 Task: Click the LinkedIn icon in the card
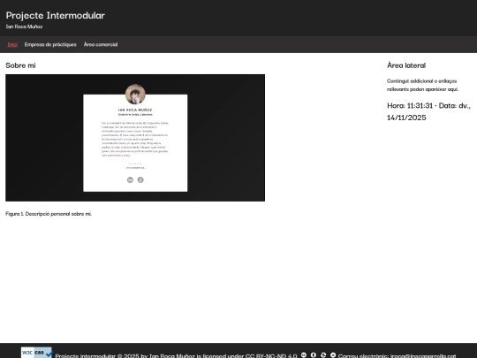coord(130,180)
